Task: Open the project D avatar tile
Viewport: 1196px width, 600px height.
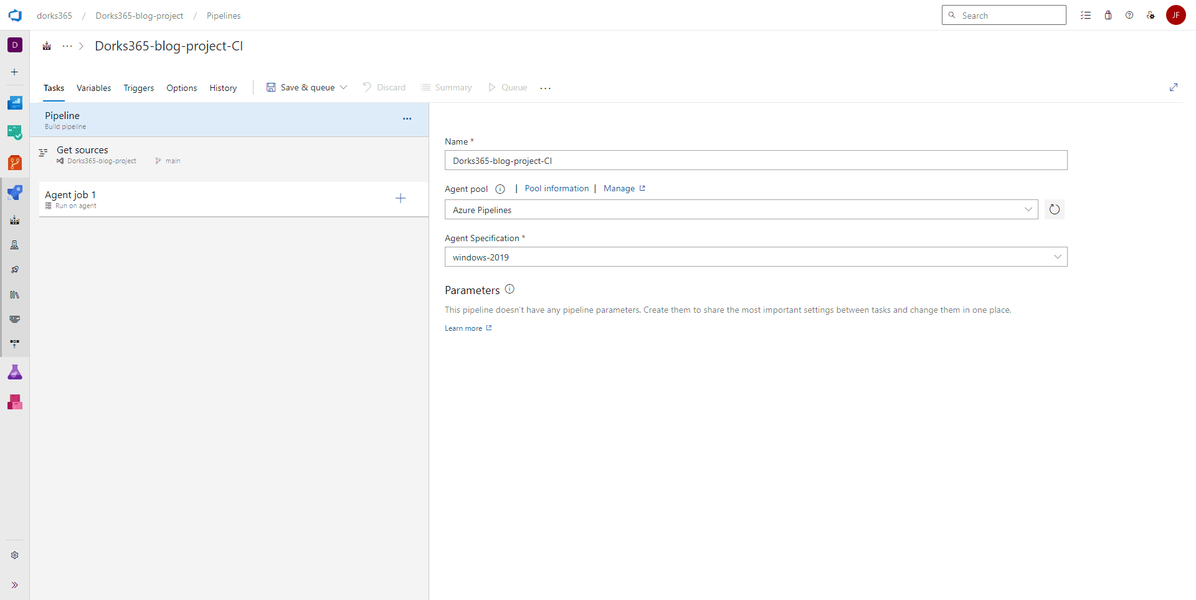Action: pyautogui.click(x=15, y=45)
